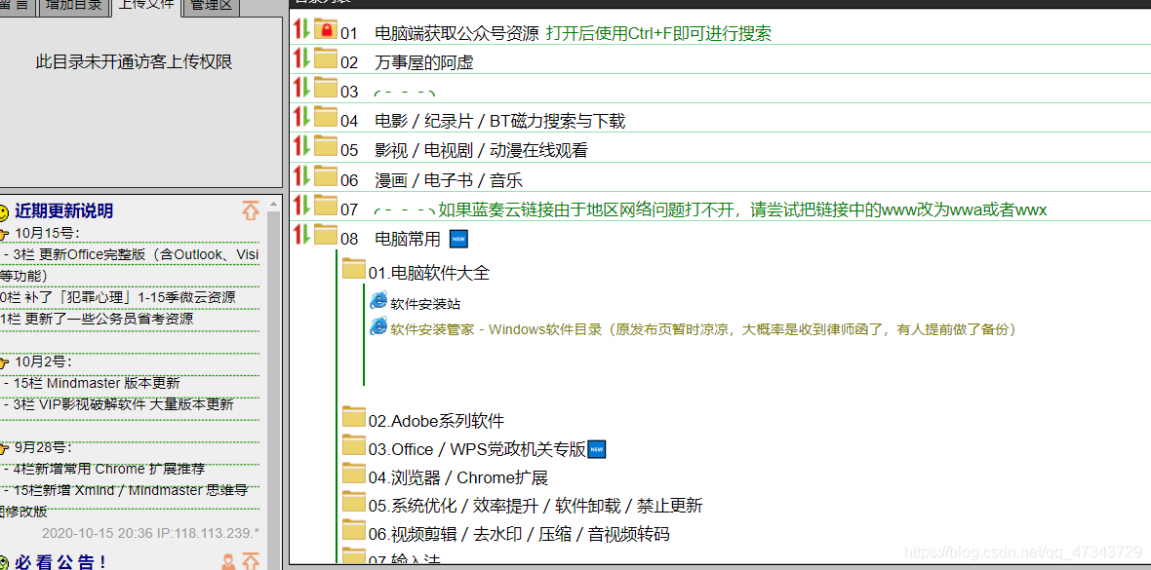Expand subfolder 01.电脑软件大全
The image size is (1151, 570).
pos(428,274)
